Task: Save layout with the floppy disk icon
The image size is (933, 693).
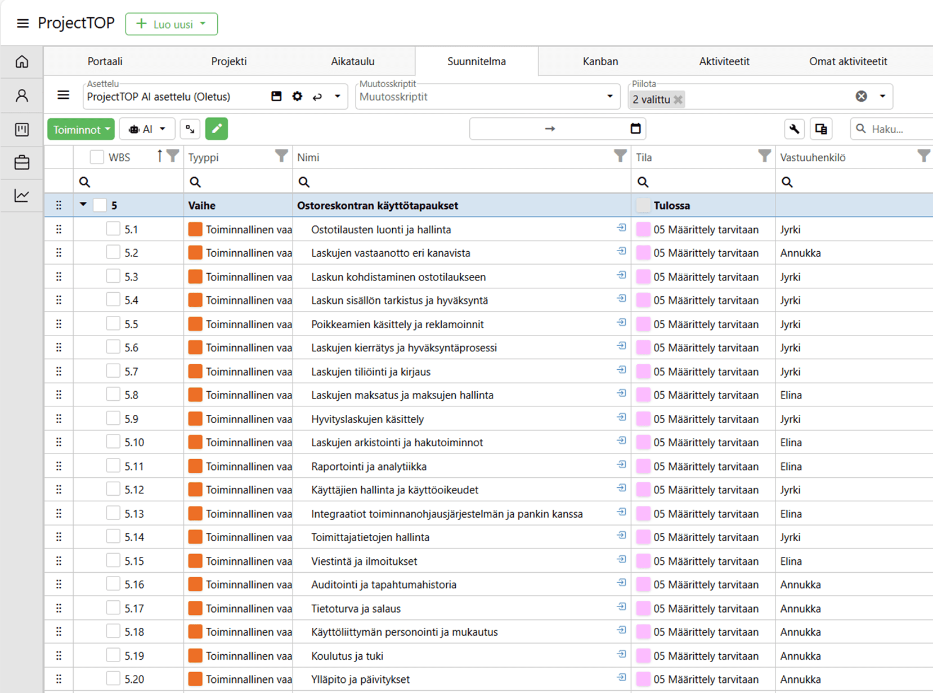Action: [276, 96]
